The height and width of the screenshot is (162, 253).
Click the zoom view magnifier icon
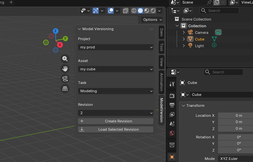[65, 59]
